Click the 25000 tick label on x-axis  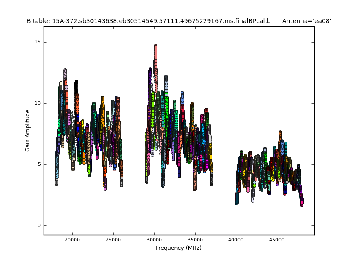click(x=113, y=240)
